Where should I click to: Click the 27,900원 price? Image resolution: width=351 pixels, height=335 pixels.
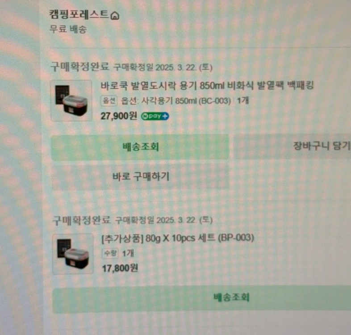pyautogui.click(x=119, y=116)
